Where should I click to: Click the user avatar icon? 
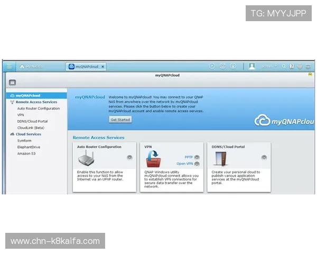pyautogui.click(x=252, y=66)
